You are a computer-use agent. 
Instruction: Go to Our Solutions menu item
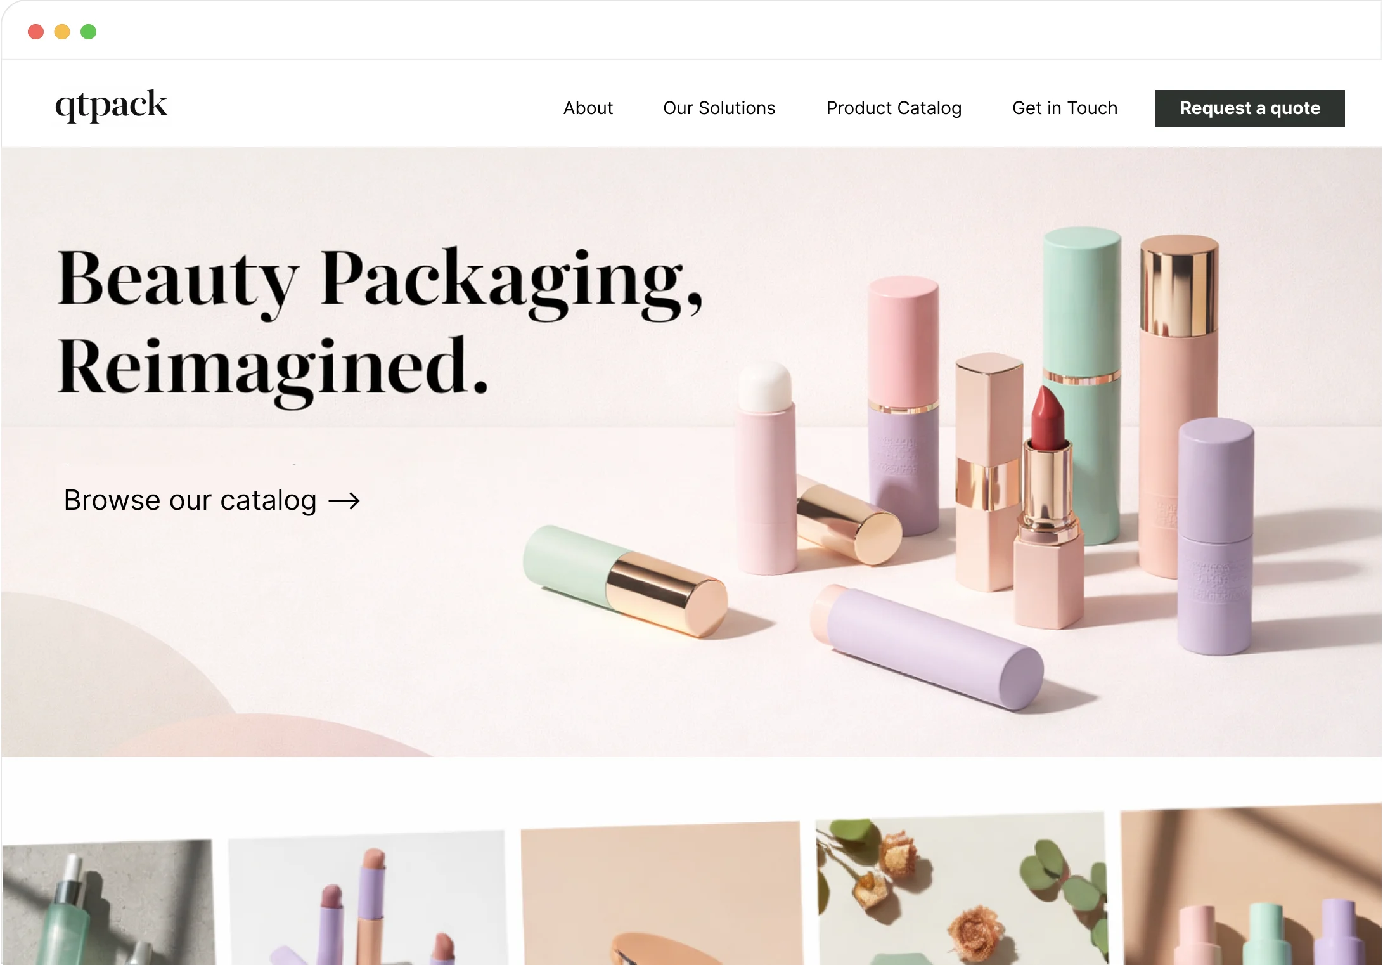point(719,108)
